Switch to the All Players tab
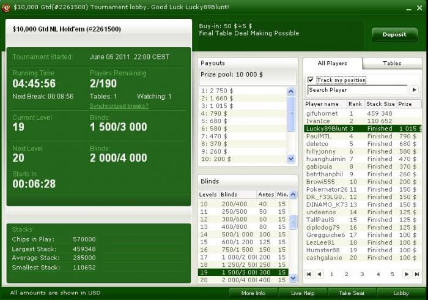Screen dimensions: 428x300 333,63
